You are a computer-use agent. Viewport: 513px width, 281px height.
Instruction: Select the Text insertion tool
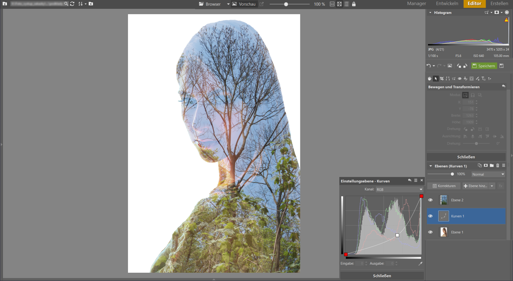[484, 79]
